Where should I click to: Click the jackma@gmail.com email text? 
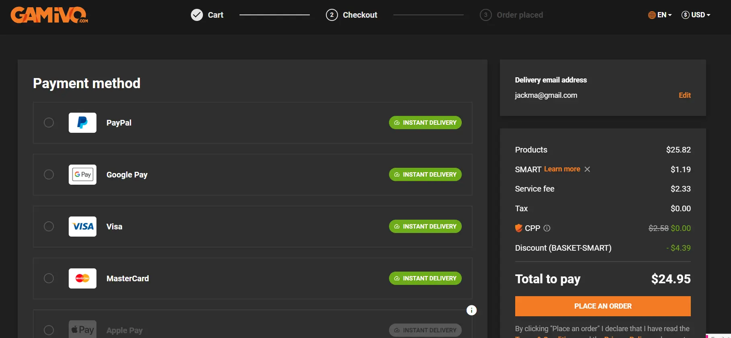[x=546, y=95]
